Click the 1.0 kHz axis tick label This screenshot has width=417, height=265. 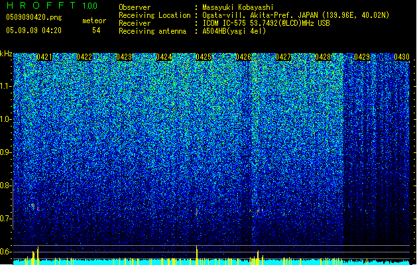point(5,119)
